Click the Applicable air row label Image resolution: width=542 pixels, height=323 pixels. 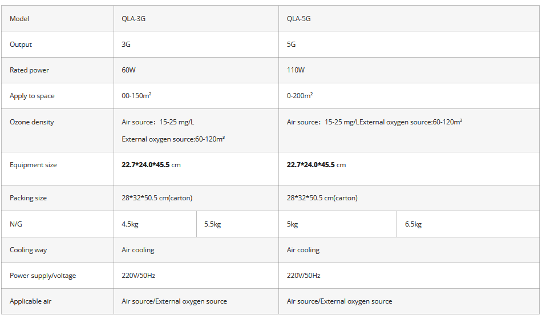[x=30, y=301]
